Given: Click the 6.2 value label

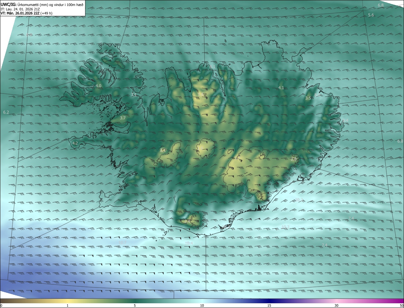Looking at the screenshot, I should point(6,112).
